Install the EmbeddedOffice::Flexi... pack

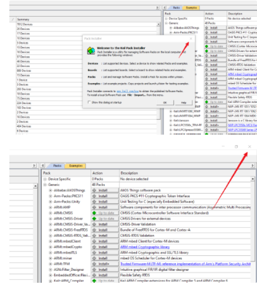click(105, 275)
